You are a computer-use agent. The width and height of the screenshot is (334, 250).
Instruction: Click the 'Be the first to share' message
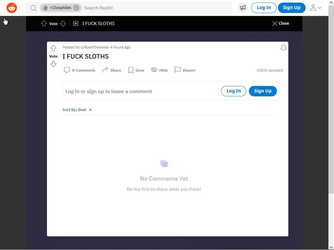164,189
